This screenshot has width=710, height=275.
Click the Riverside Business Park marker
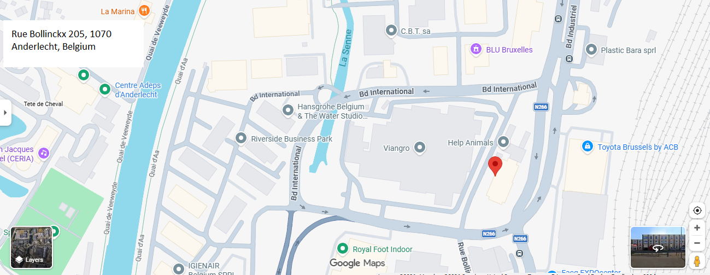pyautogui.click(x=241, y=139)
